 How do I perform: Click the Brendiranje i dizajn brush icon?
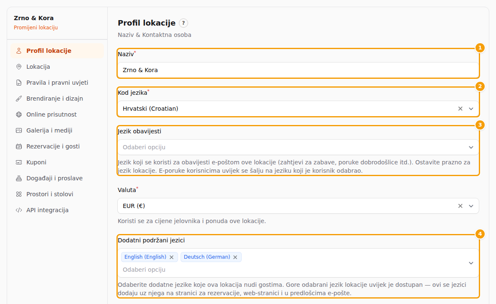pos(19,99)
